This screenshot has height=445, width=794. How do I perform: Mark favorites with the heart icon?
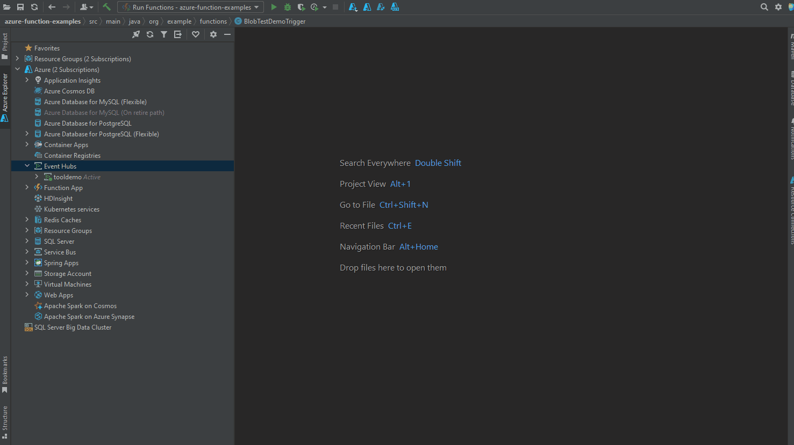[x=196, y=34]
